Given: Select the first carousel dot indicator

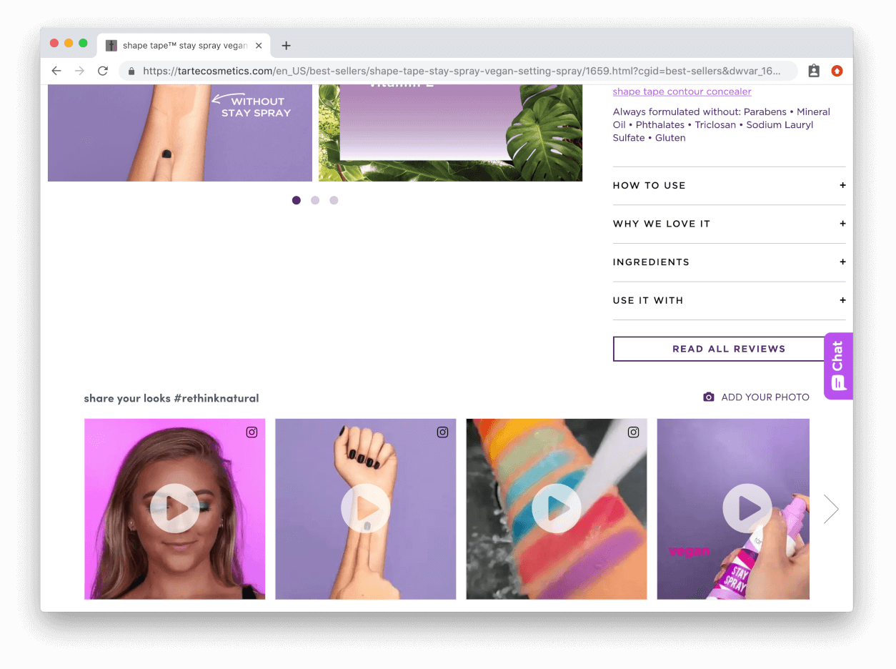Looking at the screenshot, I should (x=297, y=200).
